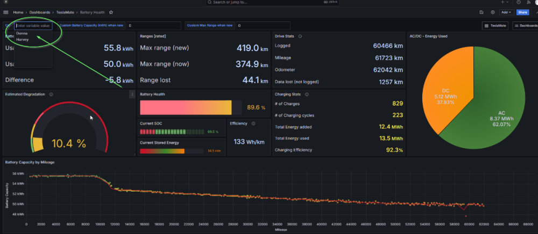Star the Battery Health dashboard

pyautogui.click(x=111, y=12)
